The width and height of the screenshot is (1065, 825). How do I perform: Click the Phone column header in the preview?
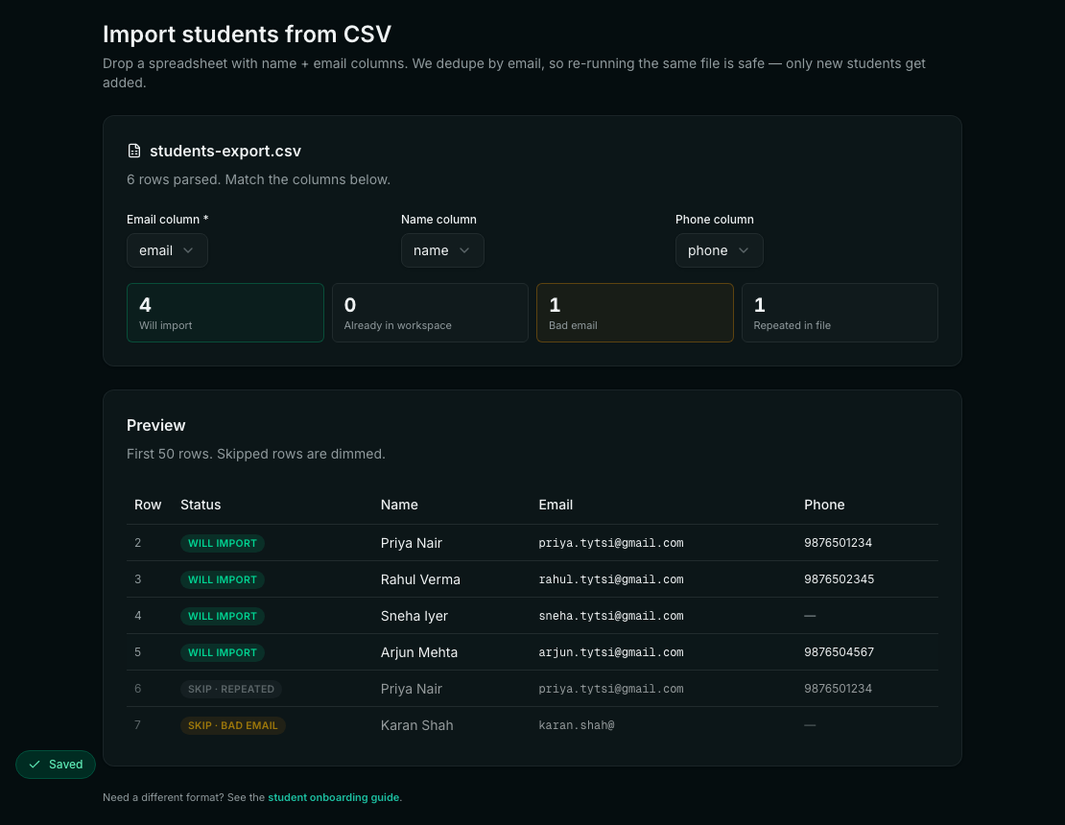824,505
